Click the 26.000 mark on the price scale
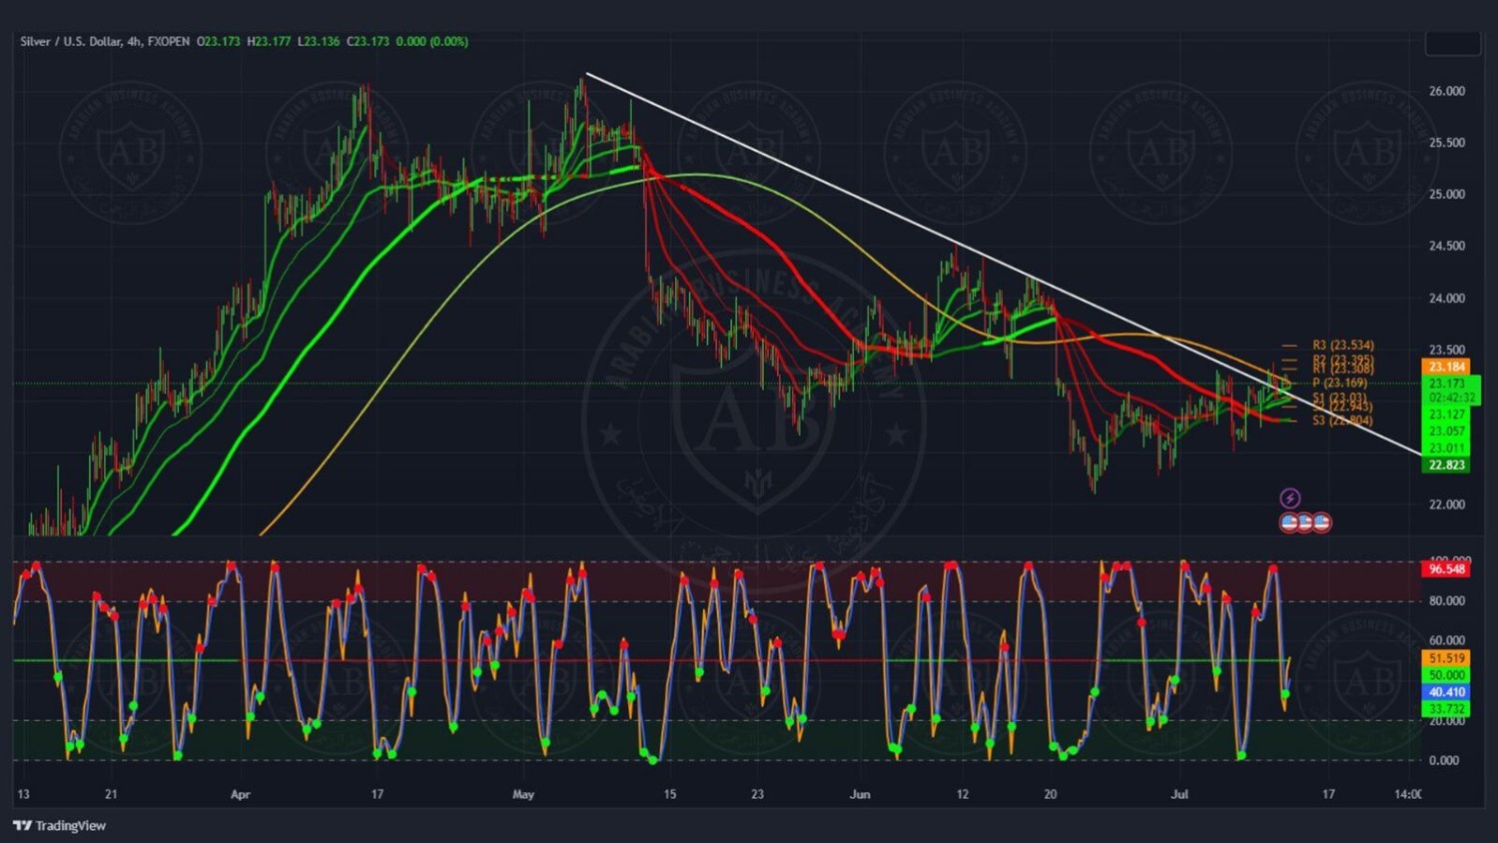Screen dimensions: 1498x843 (1446, 91)
